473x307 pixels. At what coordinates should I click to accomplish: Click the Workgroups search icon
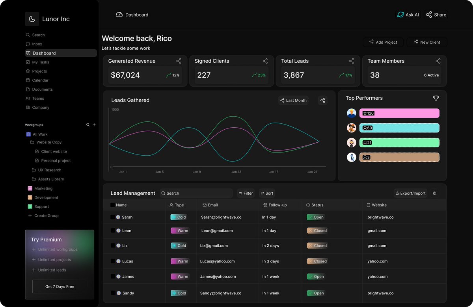[x=88, y=125]
